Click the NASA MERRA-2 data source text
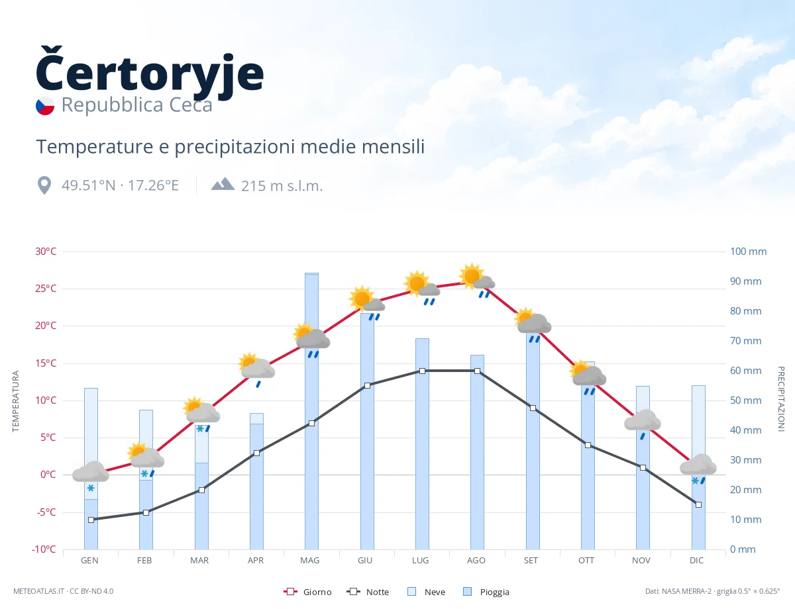Screen dimensions: 795x609 [x=713, y=591]
